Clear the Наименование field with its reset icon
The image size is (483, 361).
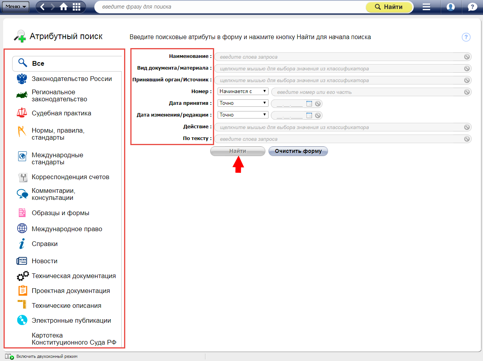coord(467,57)
